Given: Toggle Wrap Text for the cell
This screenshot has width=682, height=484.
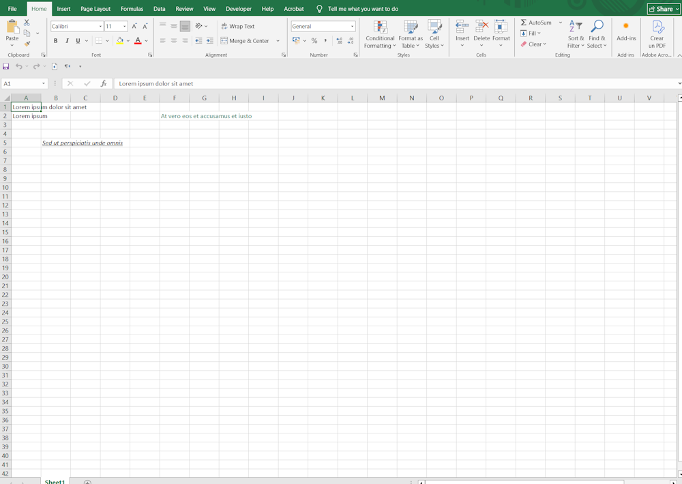Looking at the screenshot, I should pos(237,26).
